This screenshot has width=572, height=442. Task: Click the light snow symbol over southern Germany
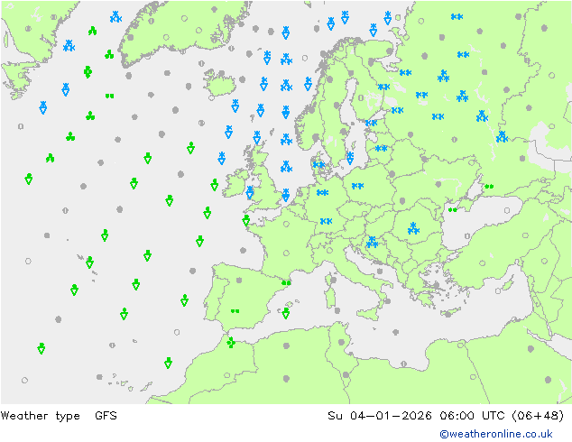click(x=326, y=221)
